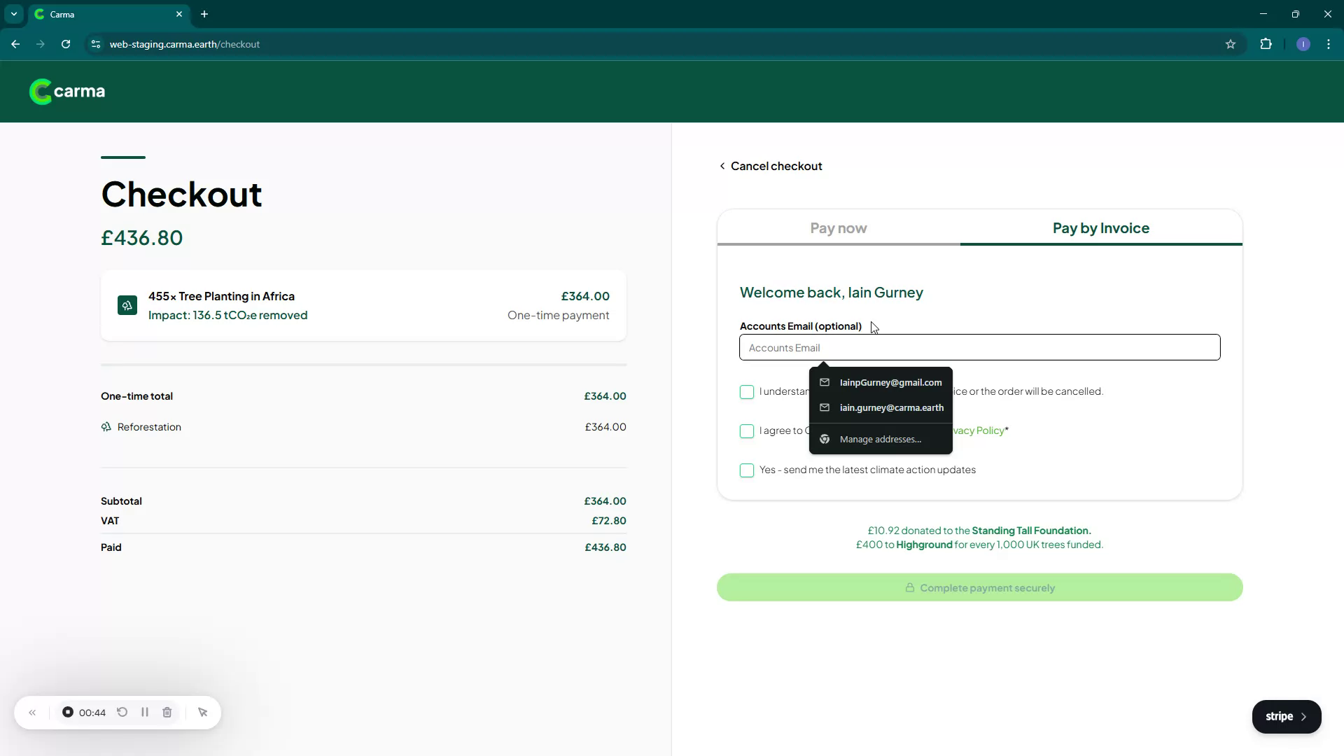The image size is (1344, 756).
Task: Pause the screen recording
Action: pos(144,712)
